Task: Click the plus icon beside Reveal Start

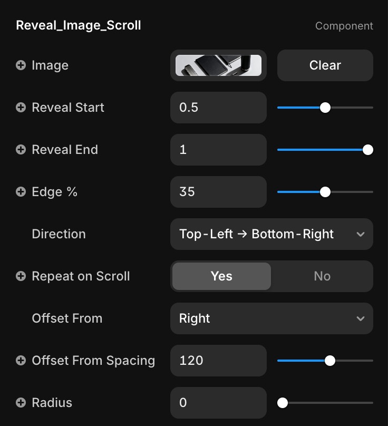Action: 21,108
